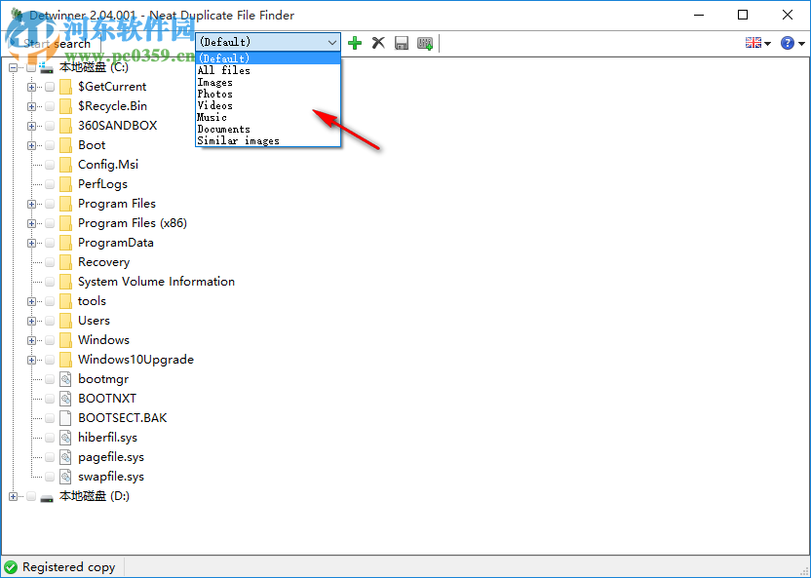Expand the Windows folder node
Viewport: 811px width, 578px height.
(x=31, y=340)
